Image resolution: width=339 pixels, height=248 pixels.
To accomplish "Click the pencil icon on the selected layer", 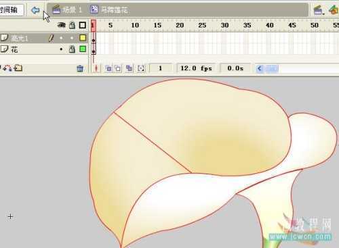I will (x=52, y=38).
